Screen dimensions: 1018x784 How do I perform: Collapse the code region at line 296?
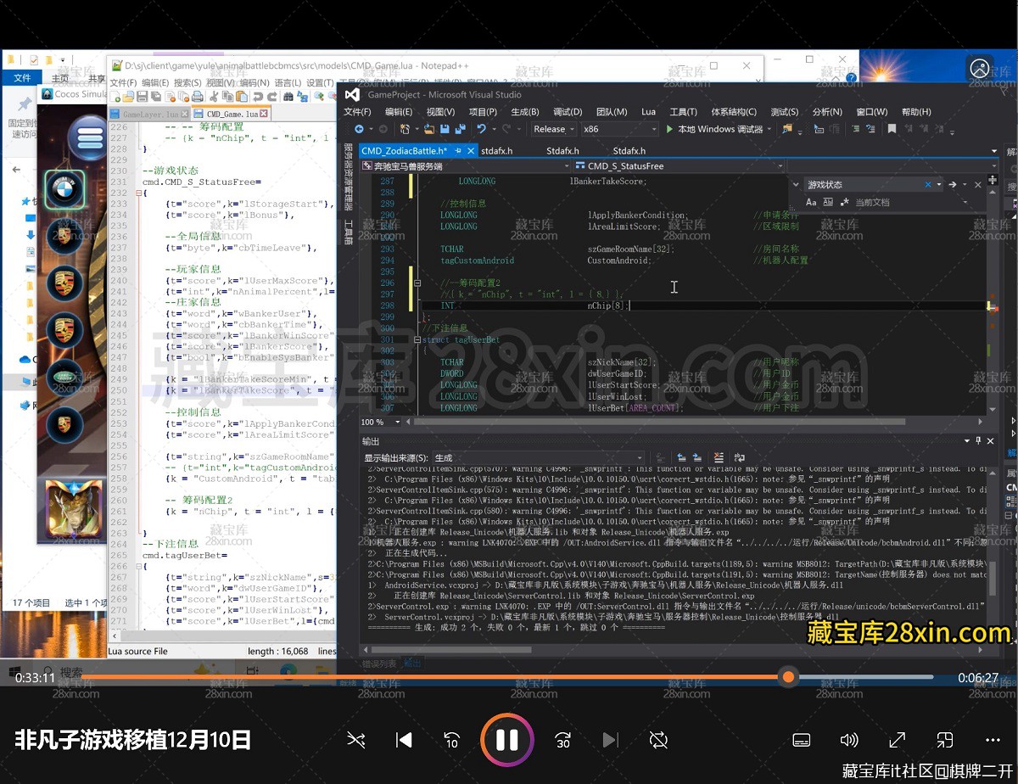417,283
